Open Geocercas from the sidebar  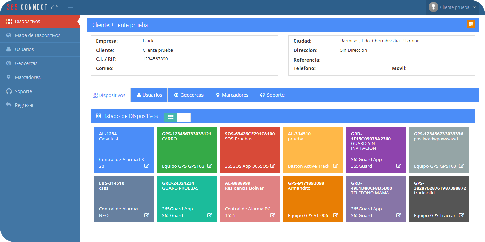(26, 63)
